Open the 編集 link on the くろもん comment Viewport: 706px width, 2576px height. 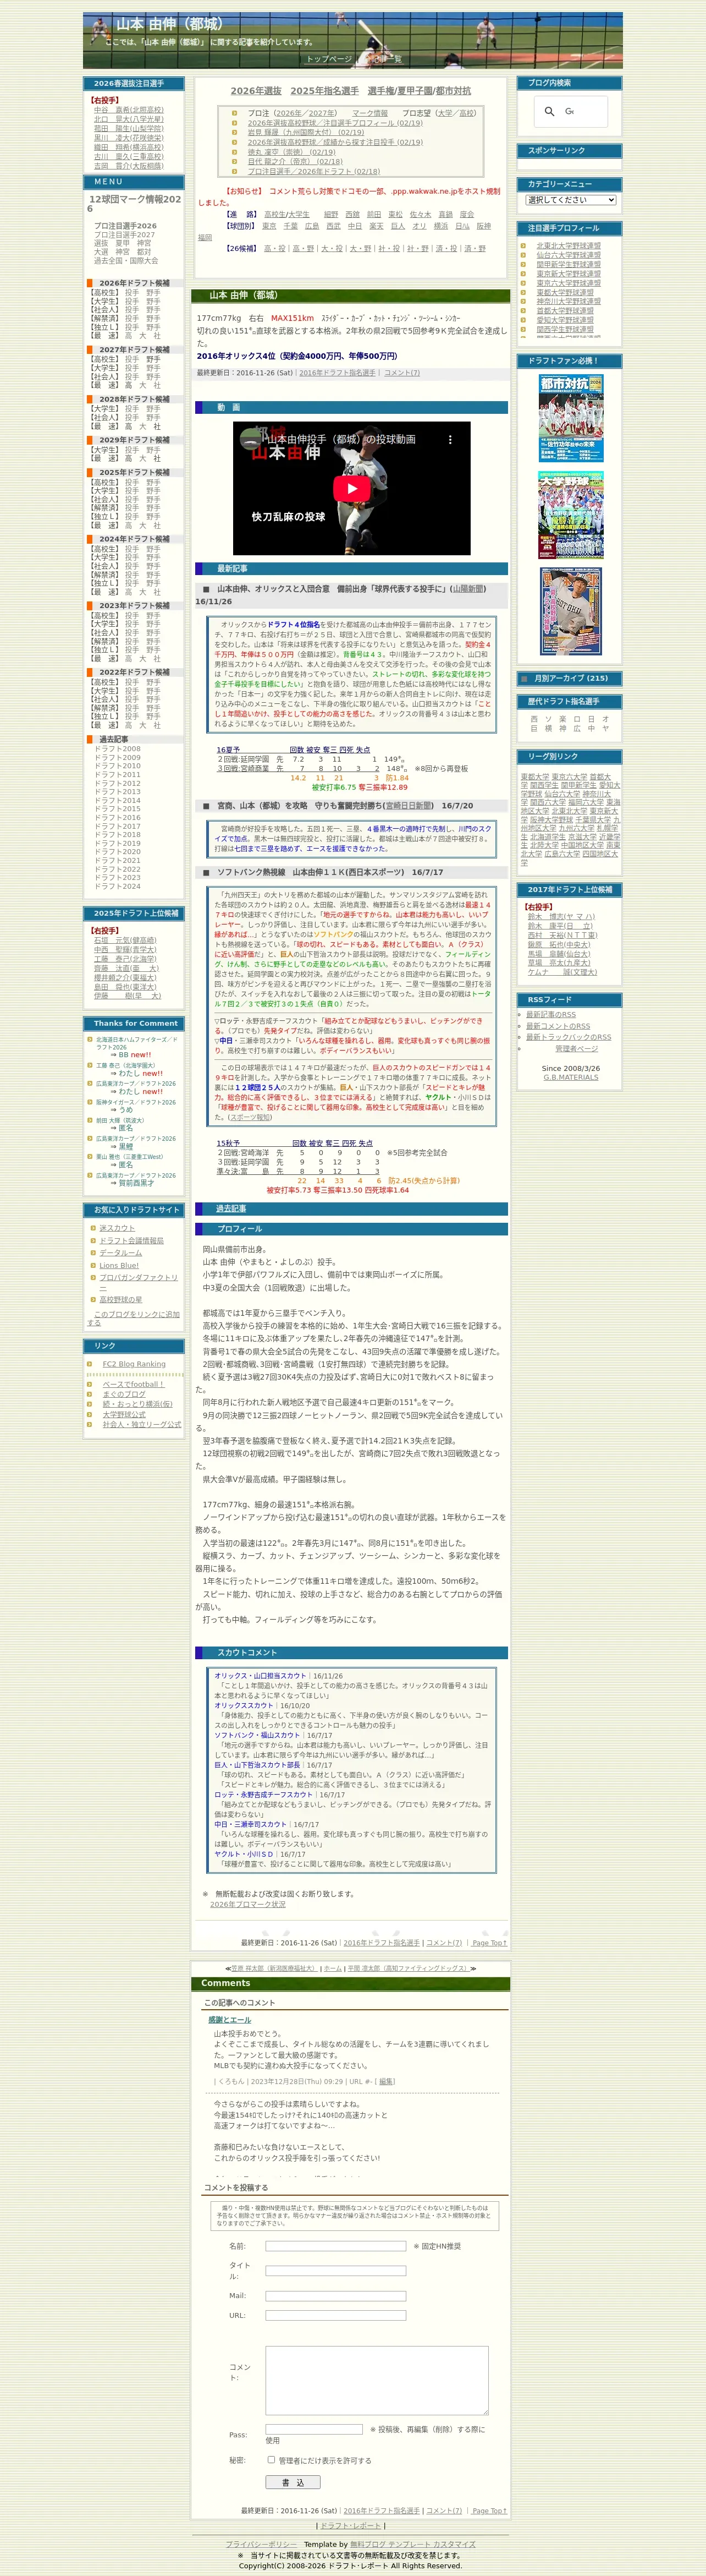point(387,2081)
